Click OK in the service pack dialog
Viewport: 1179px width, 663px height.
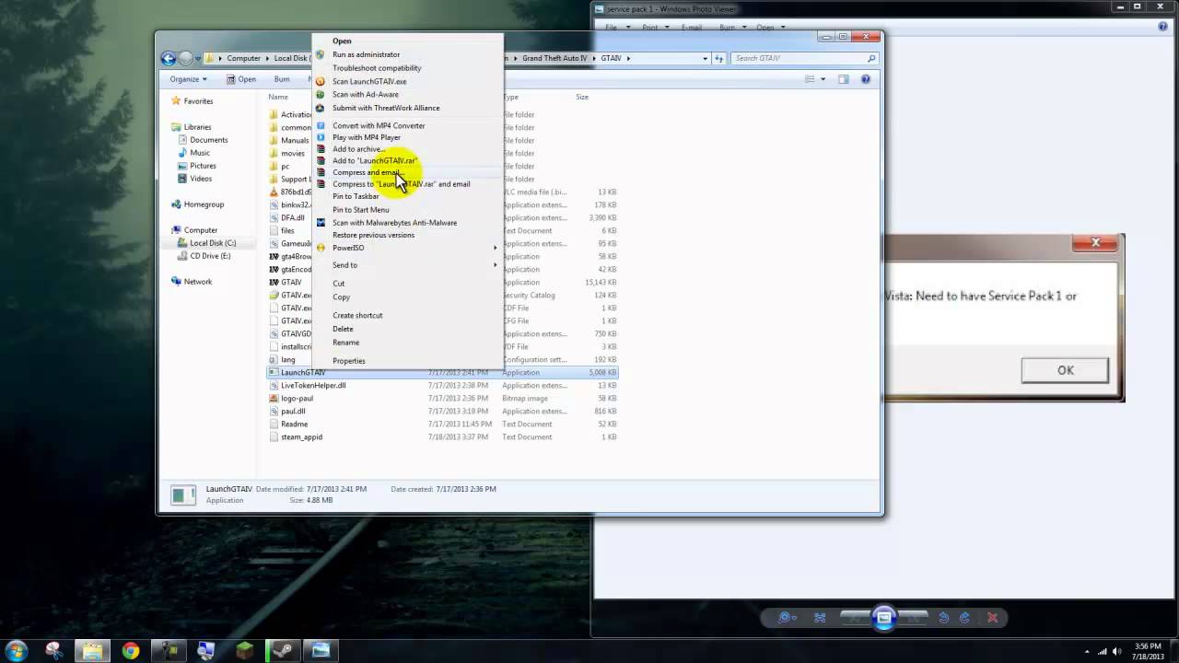(1065, 370)
